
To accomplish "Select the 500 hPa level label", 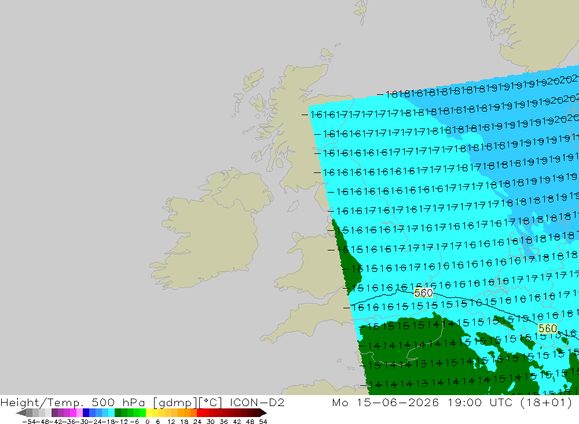I will tap(118, 402).
